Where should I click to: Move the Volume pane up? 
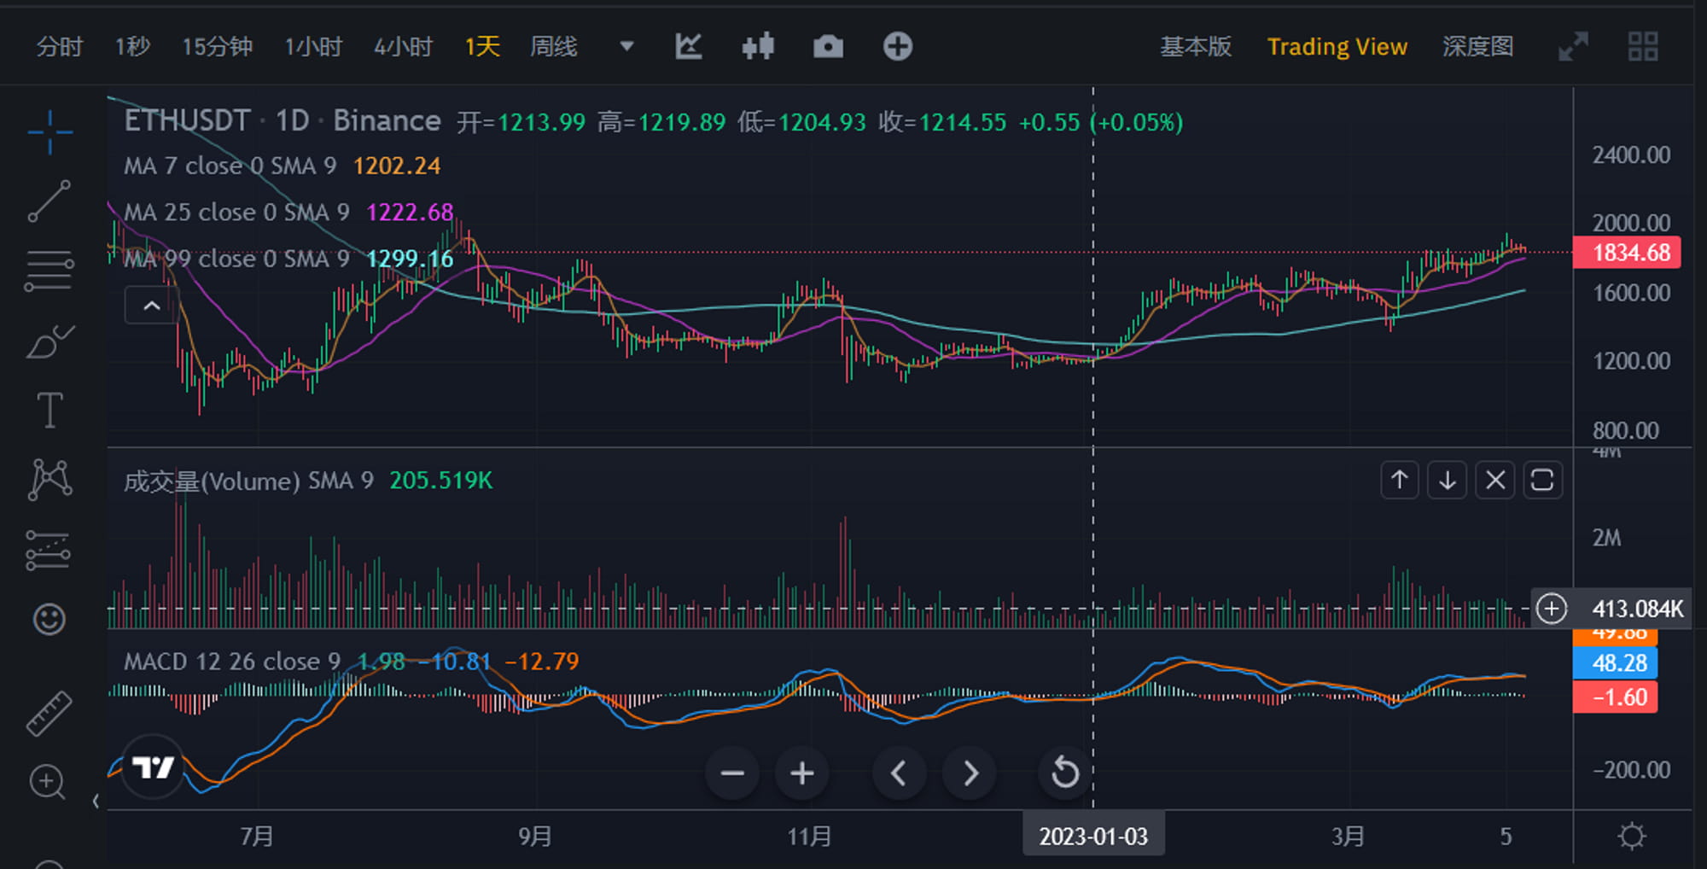coord(1400,480)
